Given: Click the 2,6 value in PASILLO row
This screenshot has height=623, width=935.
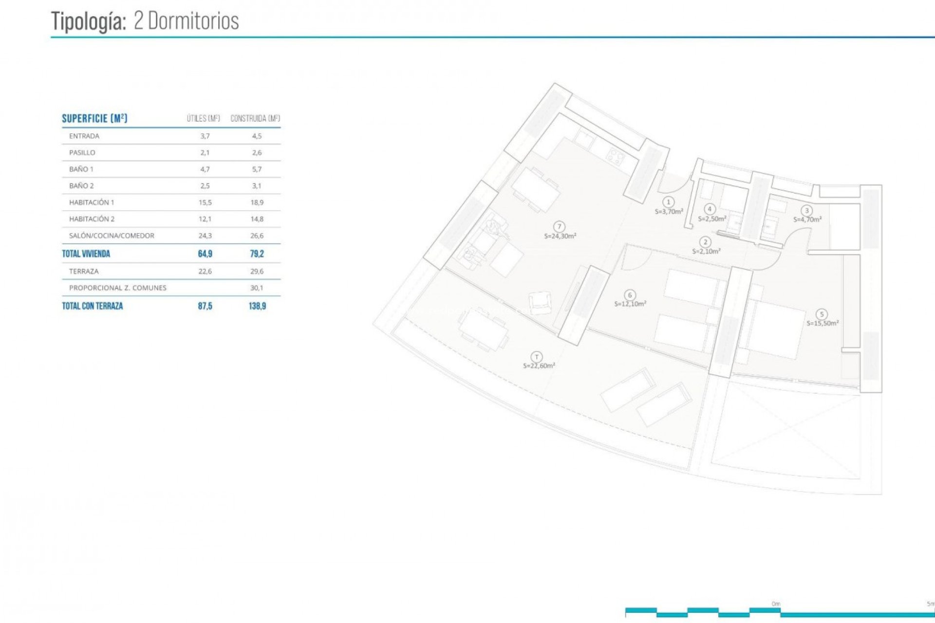Looking at the screenshot, I should click(x=257, y=153).
